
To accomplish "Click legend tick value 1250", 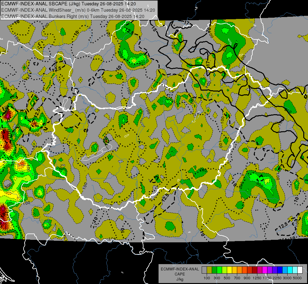I will coord(257,278).
